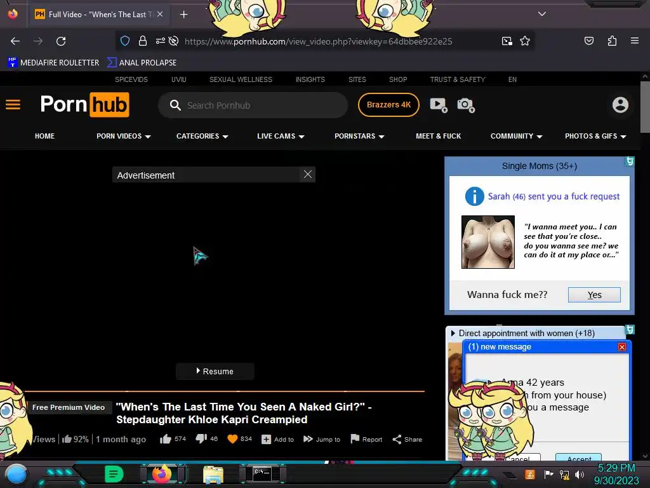This screenshot has height=488, width=650.
Task: Click the Free Premium Video badge
Action: (x=69, y=407)
